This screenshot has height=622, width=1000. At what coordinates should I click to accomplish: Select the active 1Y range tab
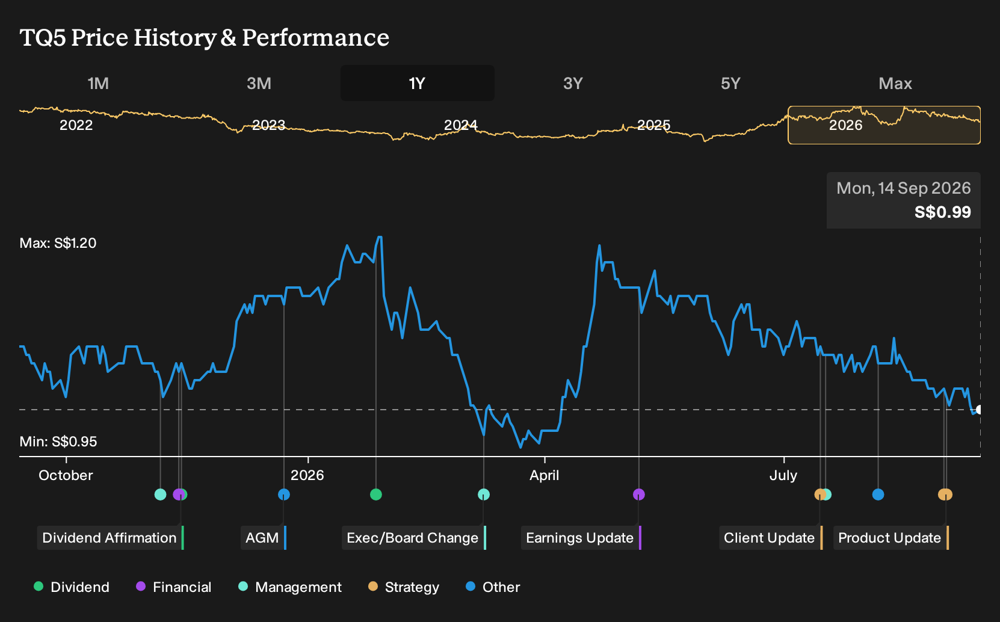[418, 83]
